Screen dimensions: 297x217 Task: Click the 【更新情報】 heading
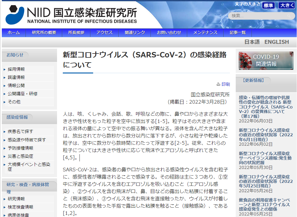(x=253, y=80)
